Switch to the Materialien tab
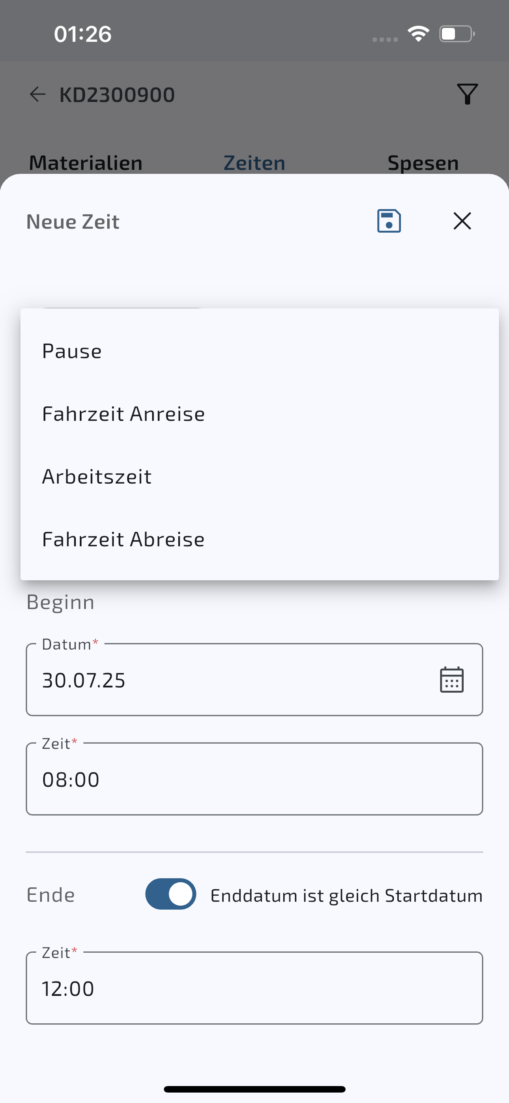 point(86,163)
